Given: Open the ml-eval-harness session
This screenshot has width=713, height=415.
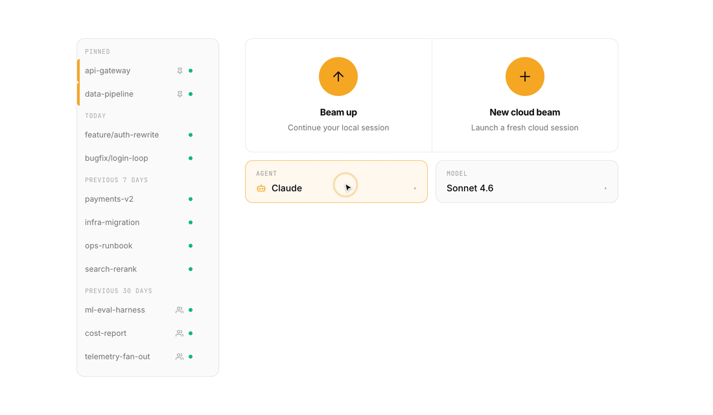Looking at the screenshot, I should coord(148,310).
